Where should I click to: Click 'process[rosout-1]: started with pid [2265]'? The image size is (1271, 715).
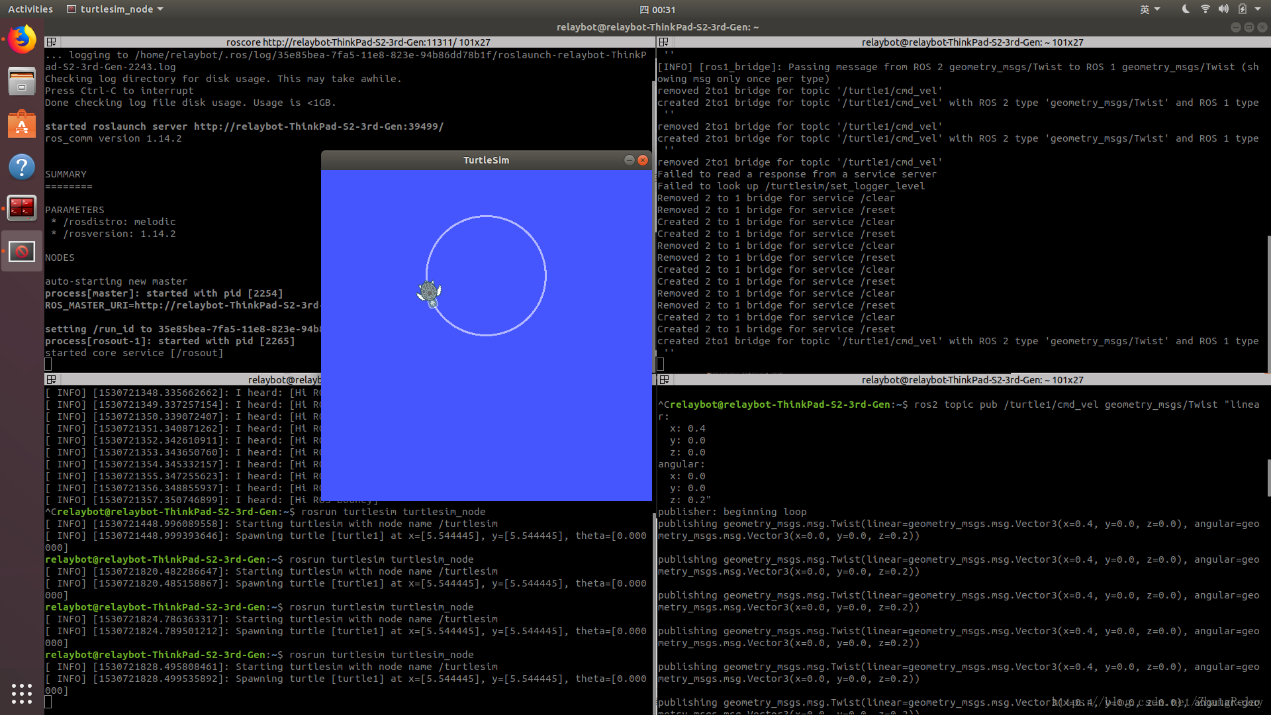point(170,341)
